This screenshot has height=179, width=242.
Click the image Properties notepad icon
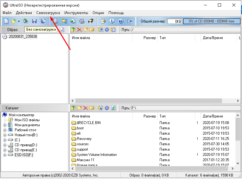[103, 21]
